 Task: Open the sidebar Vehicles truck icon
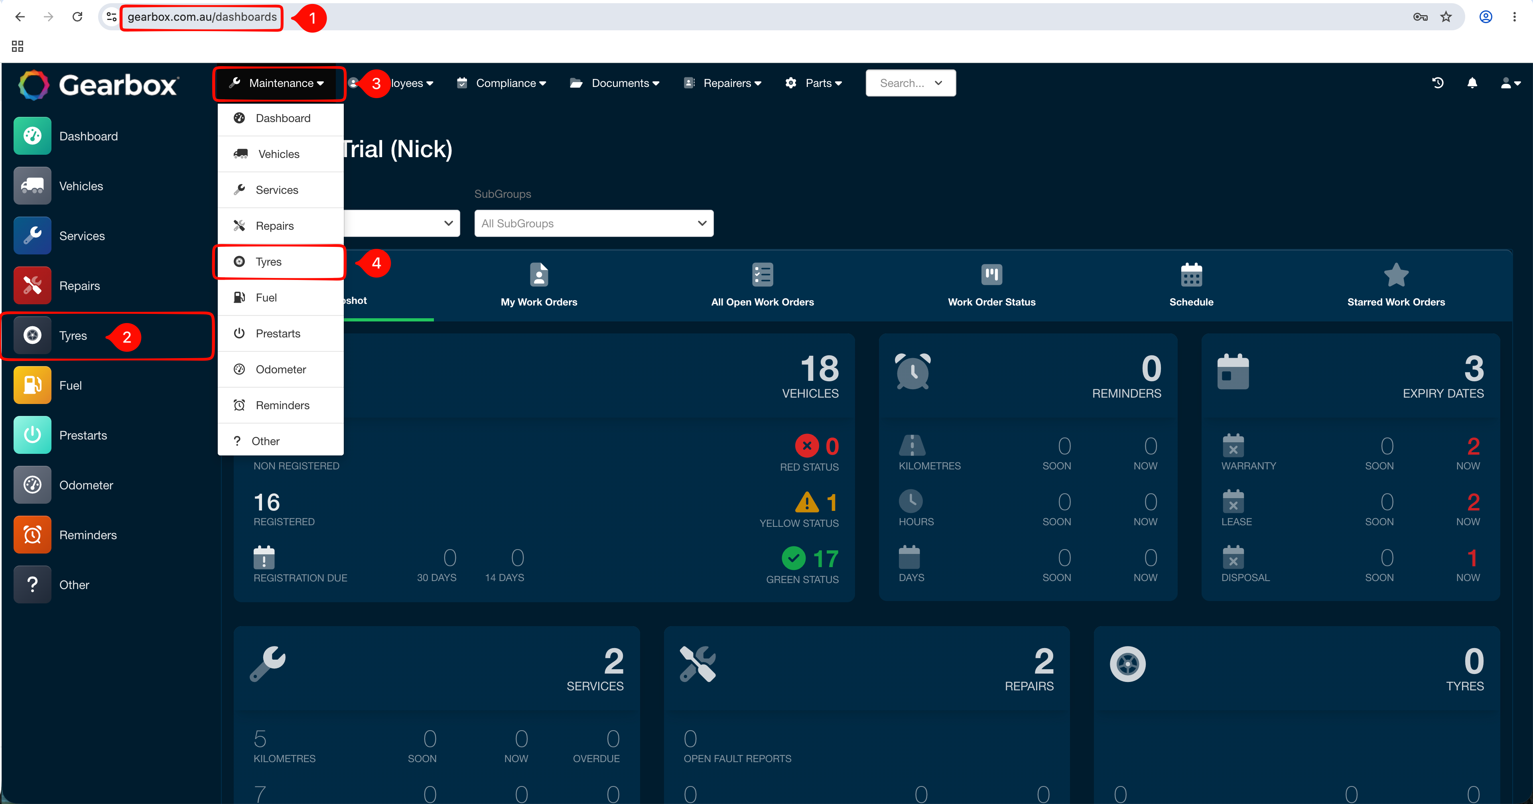point(32,186)
